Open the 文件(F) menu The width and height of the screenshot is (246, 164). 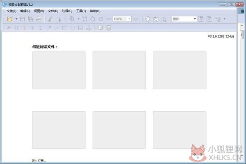click(x=11, y=11)
